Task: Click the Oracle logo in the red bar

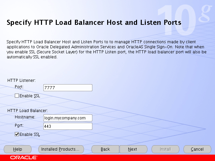Action: [x=24, y=158]
